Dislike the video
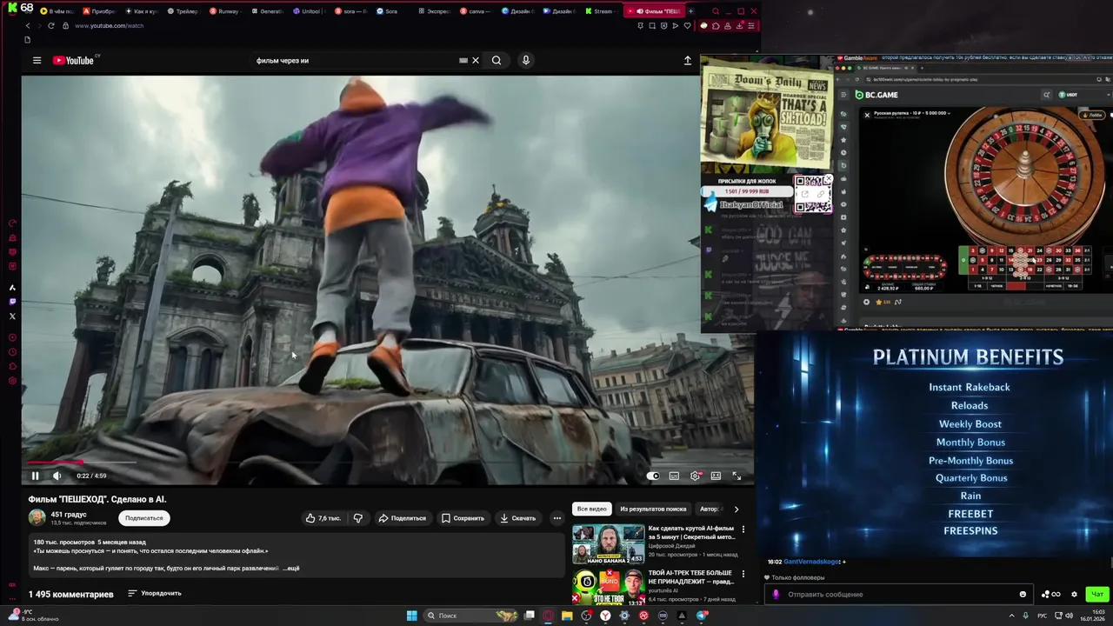 pyautogui.click(x=357, y=518)
